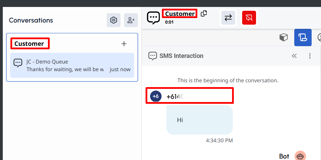The width and height of the screenshot is (321, 160).
Task: Copy the customer name with copy icon
Action: point(204,13)
